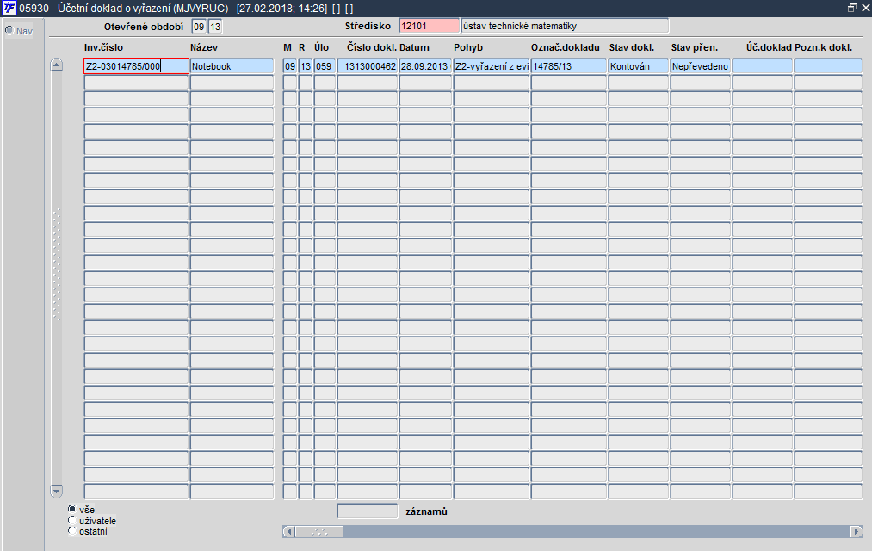Click the 'Stav dokl.' column header
The width and height of the screenshot is (872, 551).
(632, 47)
